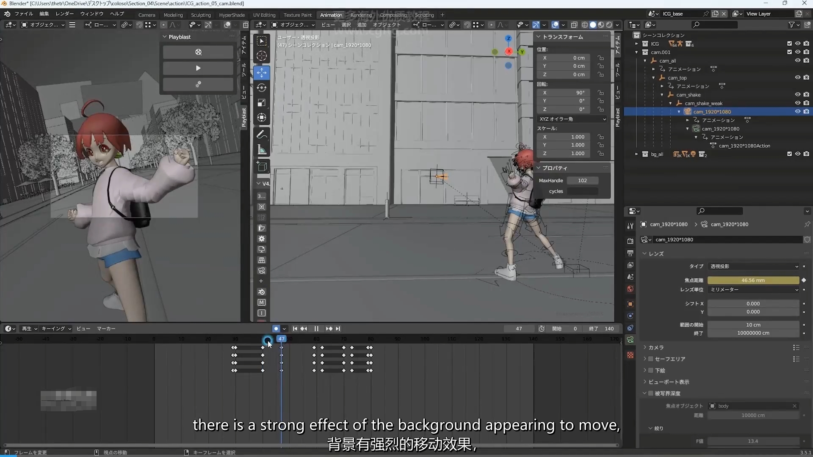Enable the 下絵 background images checkbox
Image resolution: width=813 pixels, height=457 pixels.
pos(651,370)
